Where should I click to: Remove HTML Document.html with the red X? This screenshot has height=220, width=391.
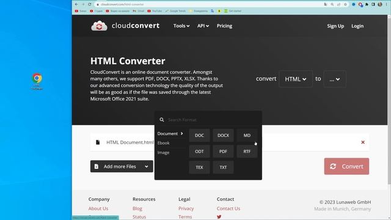point(363,142)
